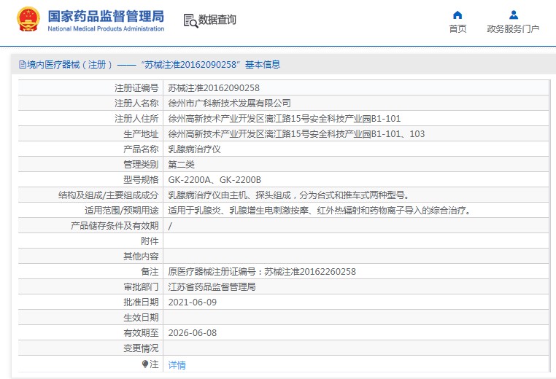Open the 详情 details link

point(177,364)
